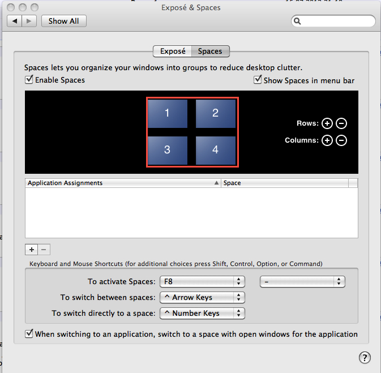This screenshot has width=381, height=373.
Task: Select Space 3 thumbnail
Action: (x=167, y=150)
